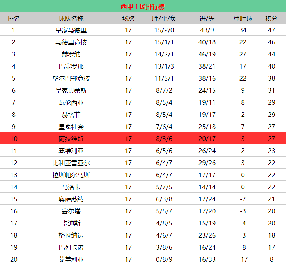
Task: Click the 场次 column header
Action: (x=128, y=18)
